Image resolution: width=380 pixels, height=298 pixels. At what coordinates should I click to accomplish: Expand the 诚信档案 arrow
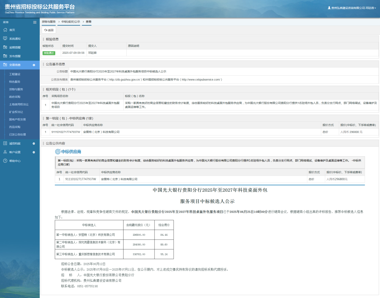tap(35, 143)
